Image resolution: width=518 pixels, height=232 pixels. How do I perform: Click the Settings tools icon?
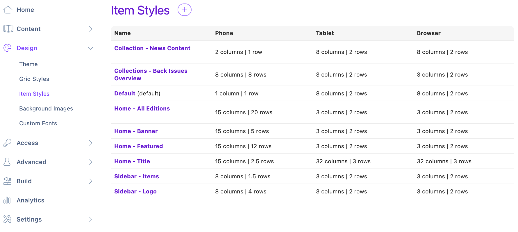[x=8, y=219]
